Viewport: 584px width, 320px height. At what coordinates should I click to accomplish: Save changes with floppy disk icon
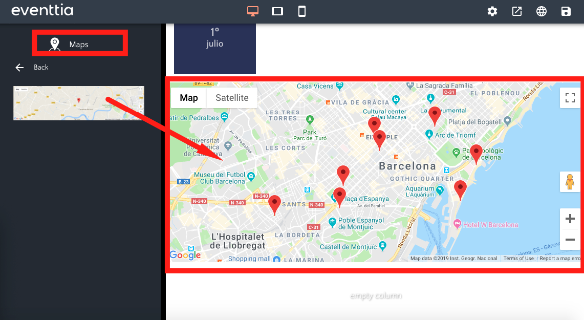pyautogui.click(x=566, y=11)
